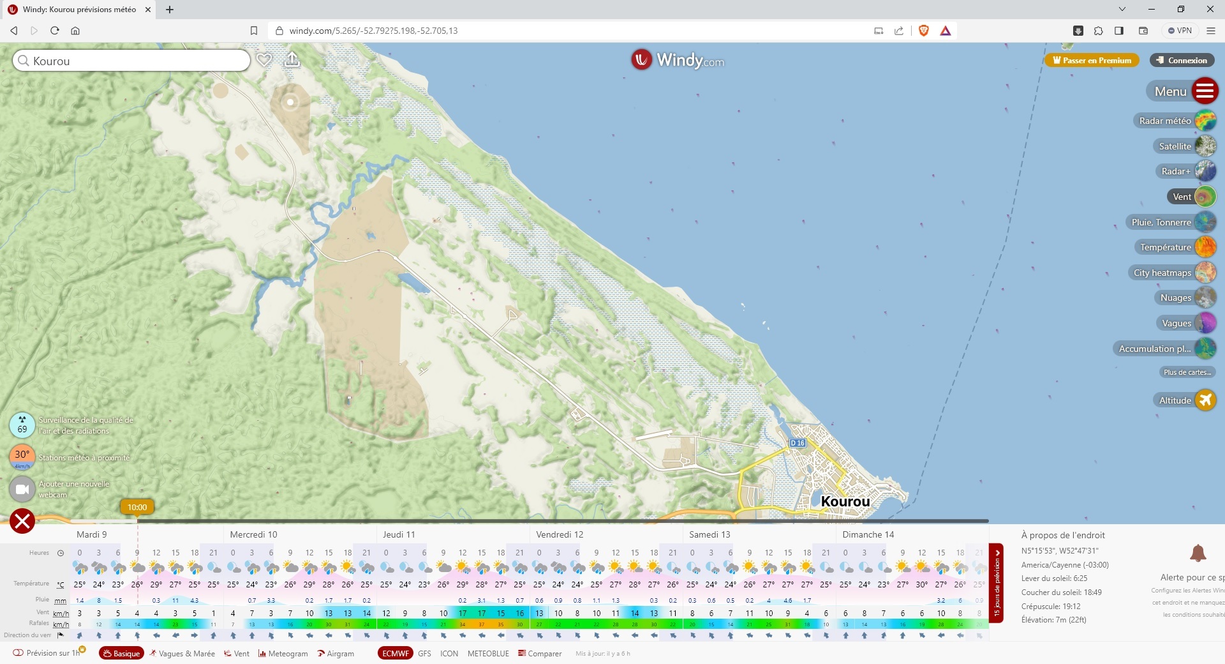
Task: Close the forecast panel with the red X
Action: click(x=22, y=521)
